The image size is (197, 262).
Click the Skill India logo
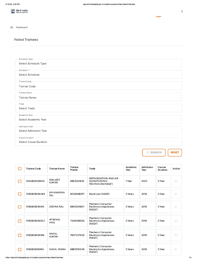tap(19, 11)
